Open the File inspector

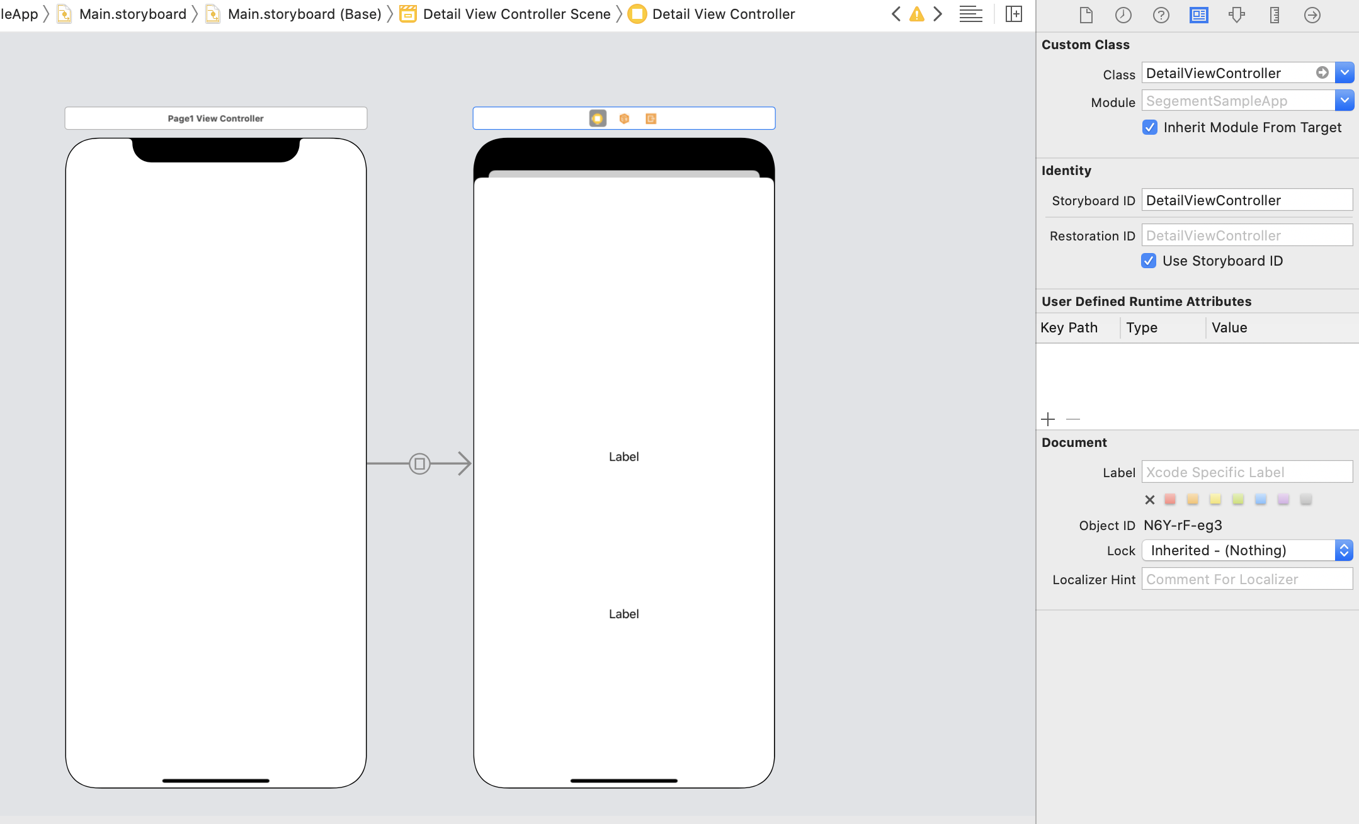pyautogui.click(x=1085, y=14)
